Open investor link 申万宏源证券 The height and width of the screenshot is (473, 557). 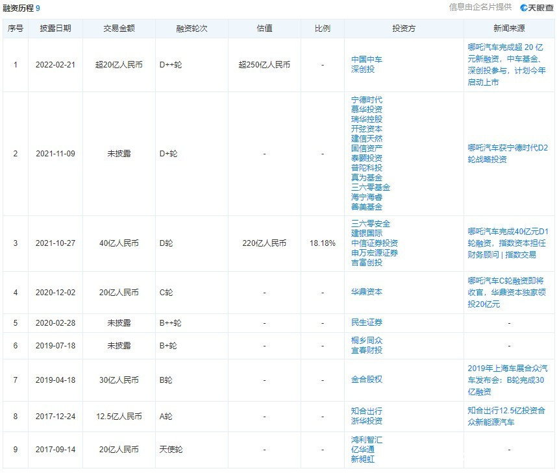coord(375,253)
